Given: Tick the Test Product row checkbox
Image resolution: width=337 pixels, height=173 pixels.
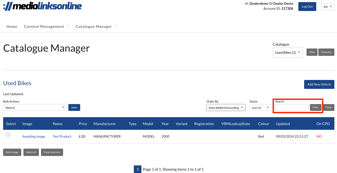Looking at the screenshot, I should (x=8, y=135).
